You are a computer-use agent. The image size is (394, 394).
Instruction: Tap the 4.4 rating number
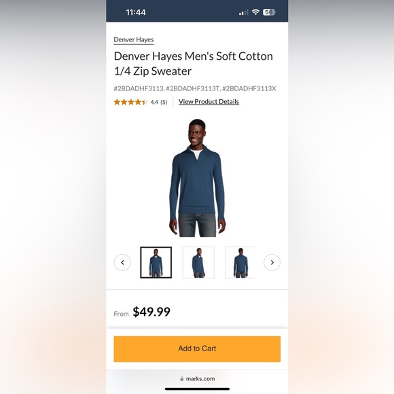point(154,103)
